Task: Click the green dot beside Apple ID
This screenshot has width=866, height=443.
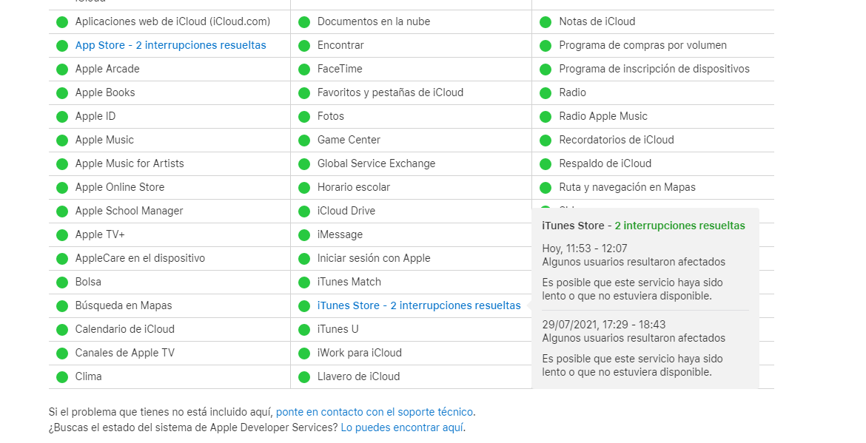Action: [62, 117]
